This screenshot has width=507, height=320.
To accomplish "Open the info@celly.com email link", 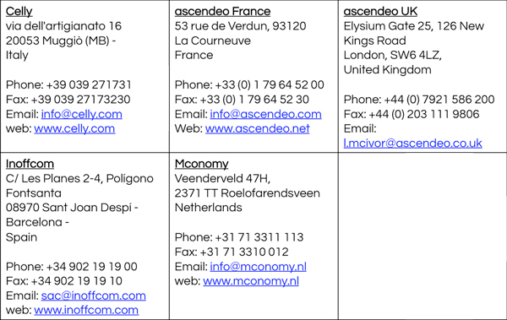I will [81, 114].
